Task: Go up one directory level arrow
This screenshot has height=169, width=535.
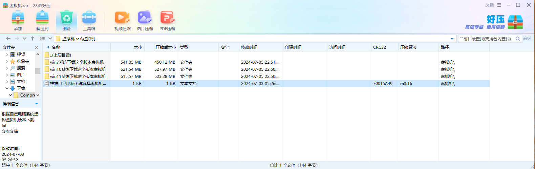Action: coord(33,39)
